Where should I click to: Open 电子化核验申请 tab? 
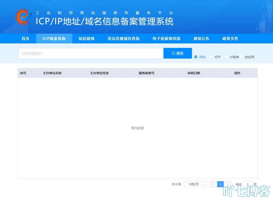tap(167, 39)
